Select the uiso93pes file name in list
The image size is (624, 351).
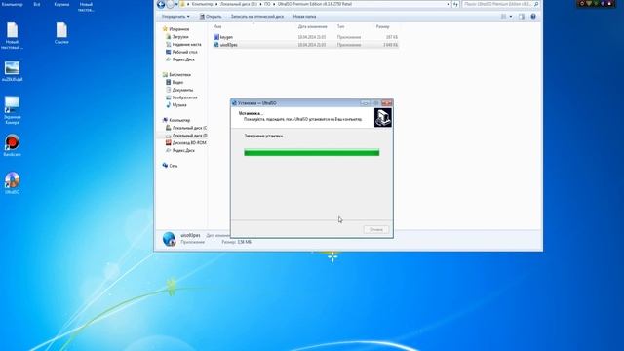(229, 45)
